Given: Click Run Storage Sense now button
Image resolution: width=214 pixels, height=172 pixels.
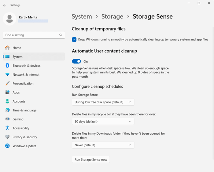Looking at the screenshot, I should click(x=91, y=159).
